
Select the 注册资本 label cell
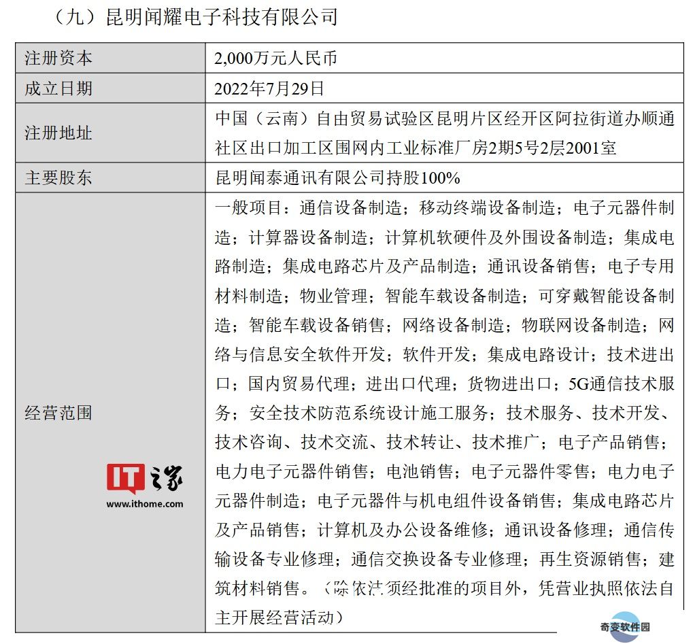(x=110, y=58)
